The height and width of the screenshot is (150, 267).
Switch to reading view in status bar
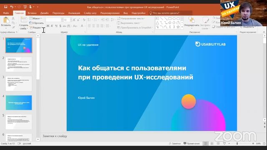(x=218, y=143)
